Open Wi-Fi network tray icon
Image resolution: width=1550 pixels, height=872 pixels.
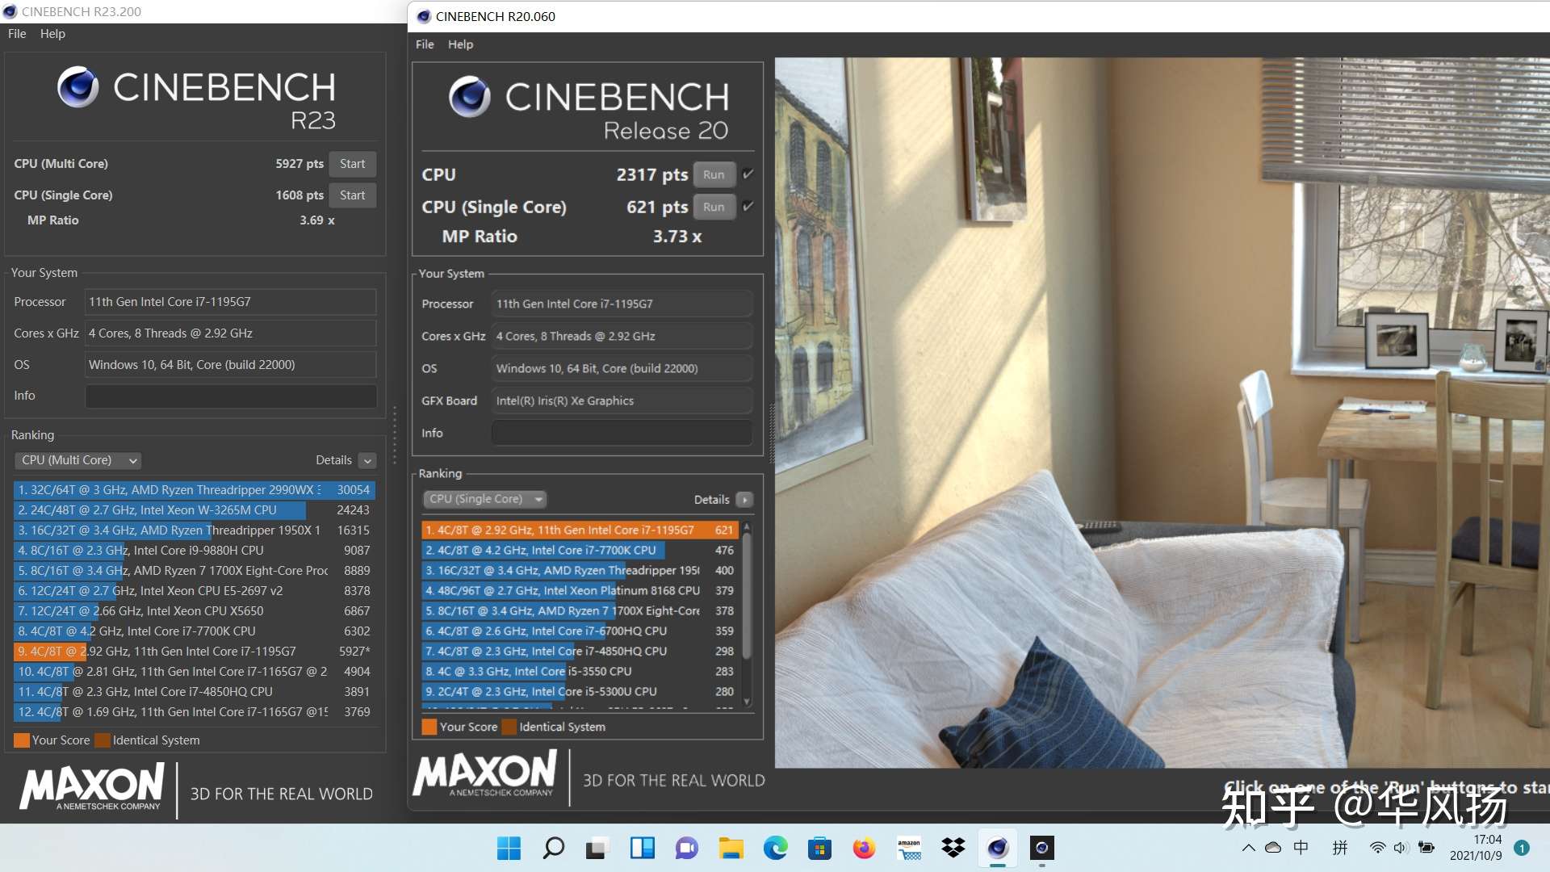click(1377, 848)
